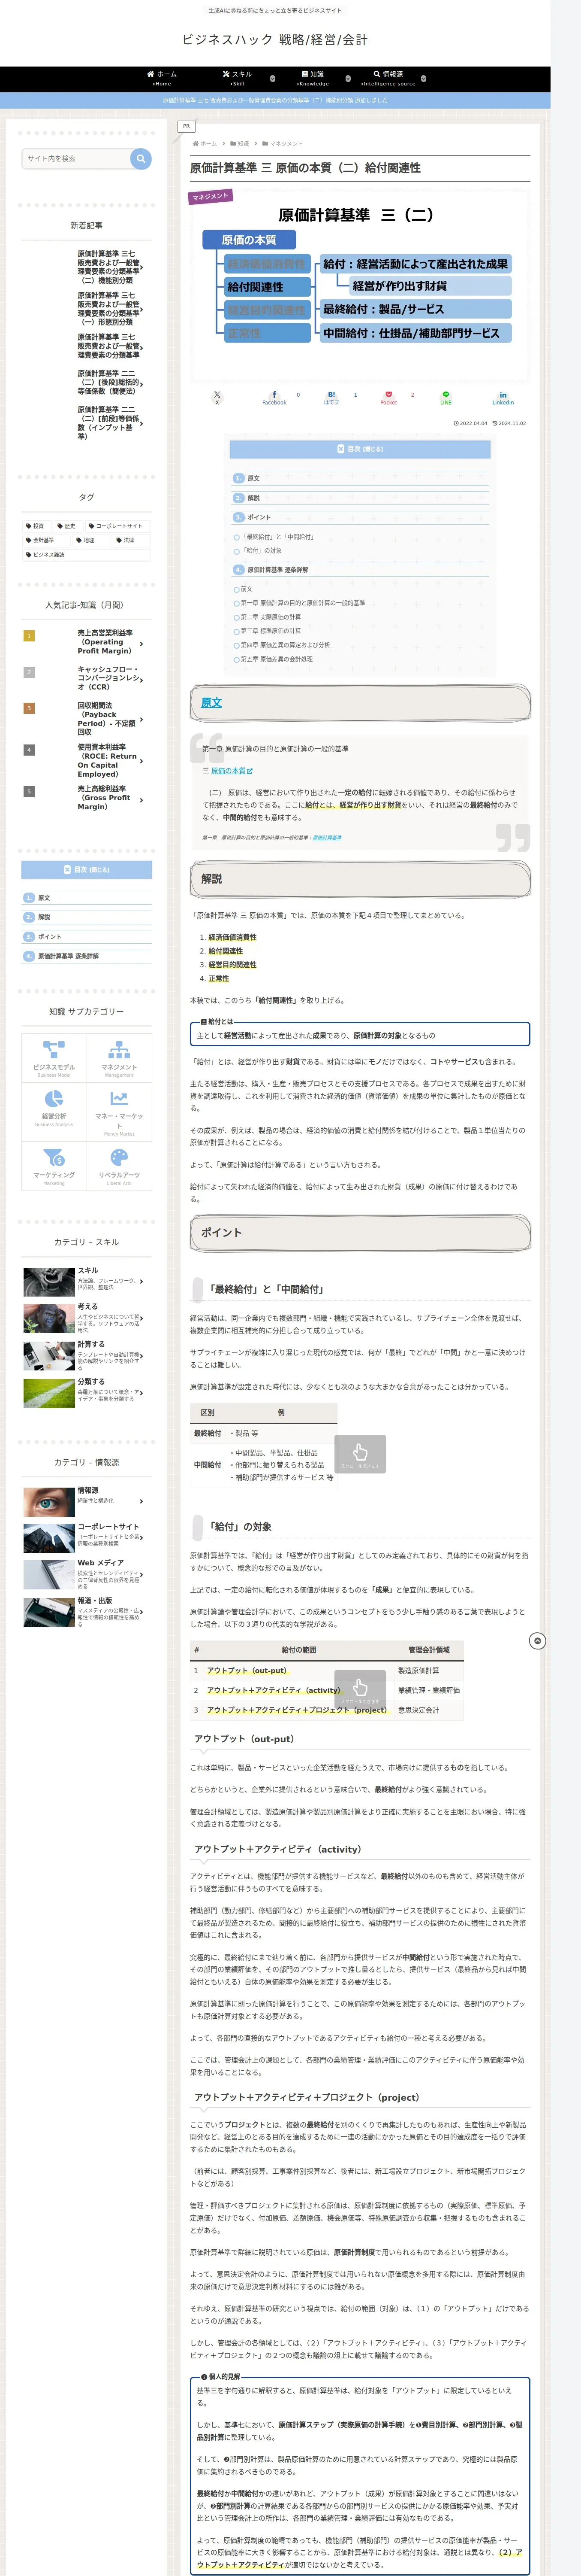Save article to Pocket
Screen dimensions: 581x2576
[388, 398]
